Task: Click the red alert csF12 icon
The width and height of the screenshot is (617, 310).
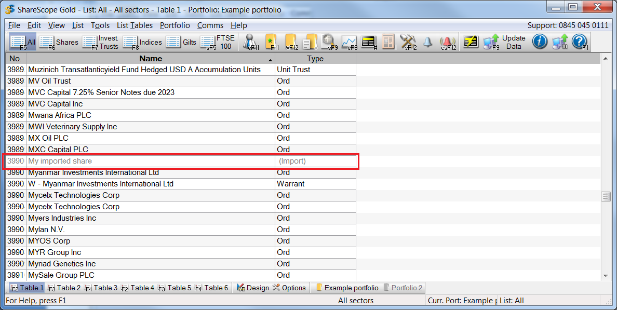Action: 448,42
